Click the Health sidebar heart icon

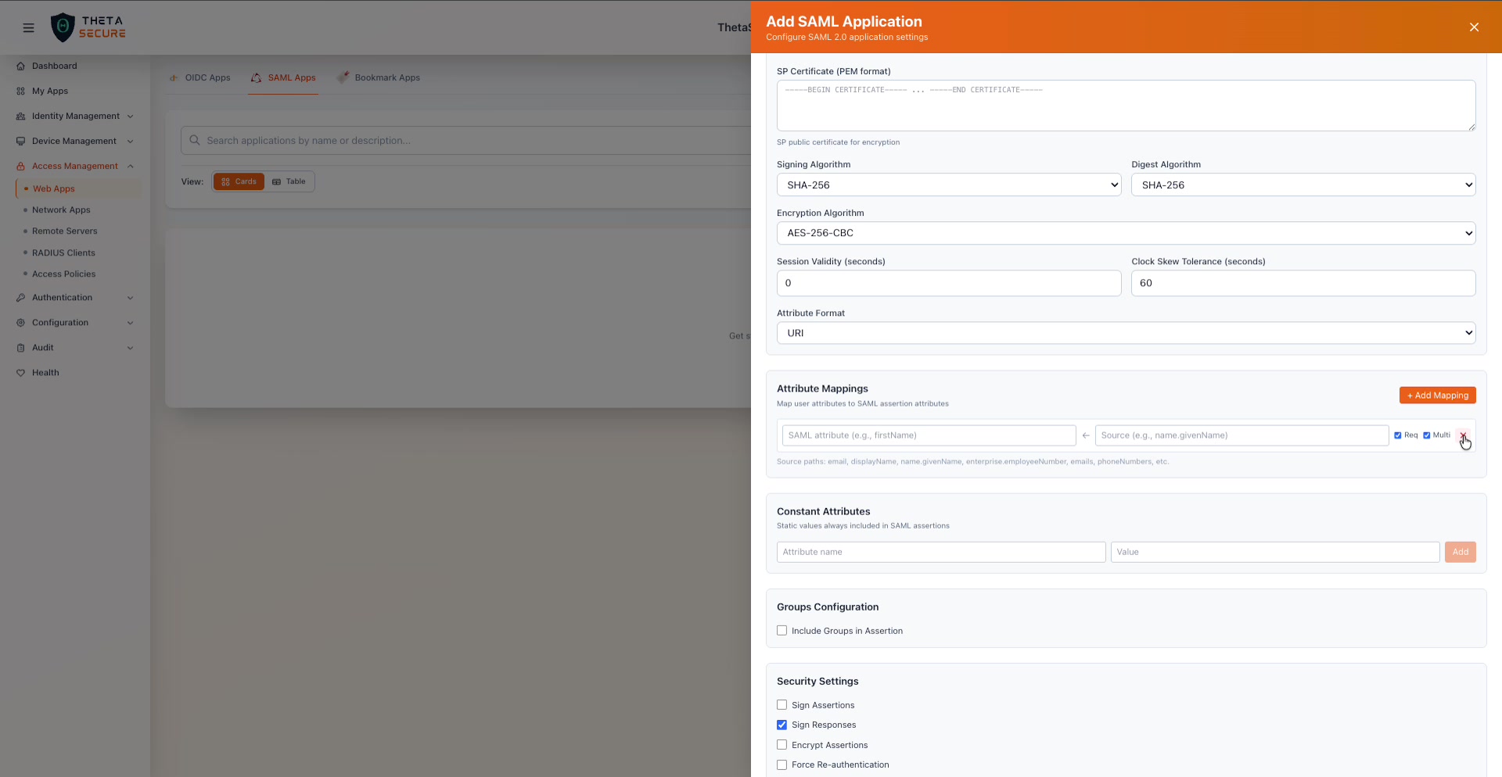(x=21, y=373)
